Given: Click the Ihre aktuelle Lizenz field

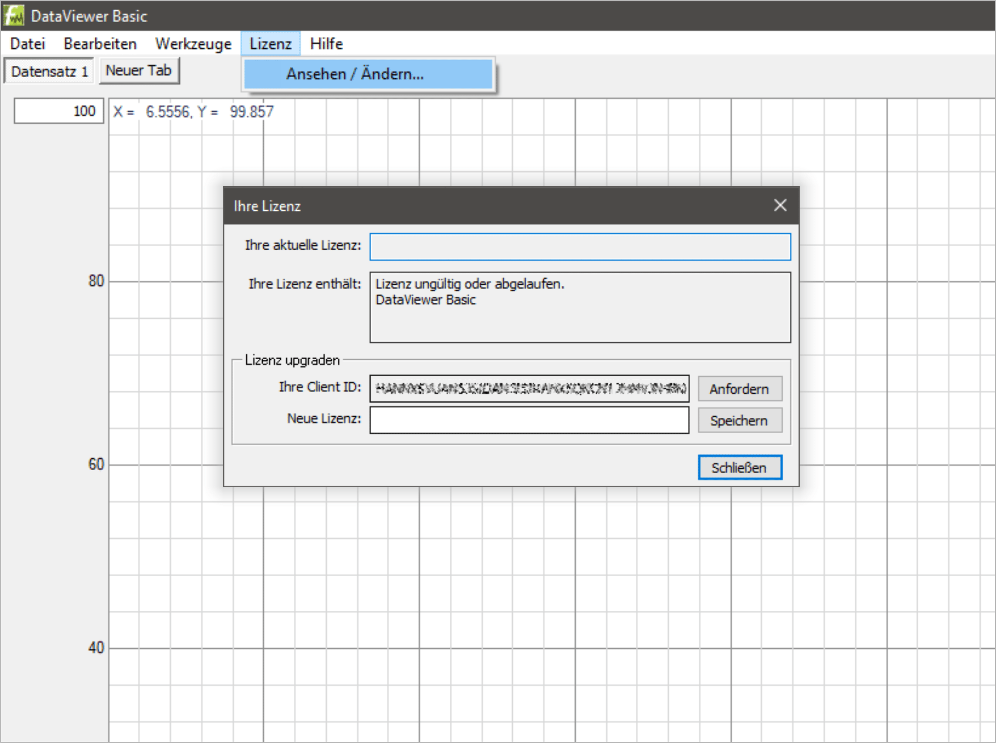Looking at the screenshot, I should [x=580, y=247].
